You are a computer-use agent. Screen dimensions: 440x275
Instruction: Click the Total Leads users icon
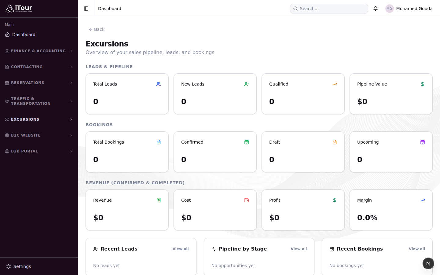(x=159, y=84)
